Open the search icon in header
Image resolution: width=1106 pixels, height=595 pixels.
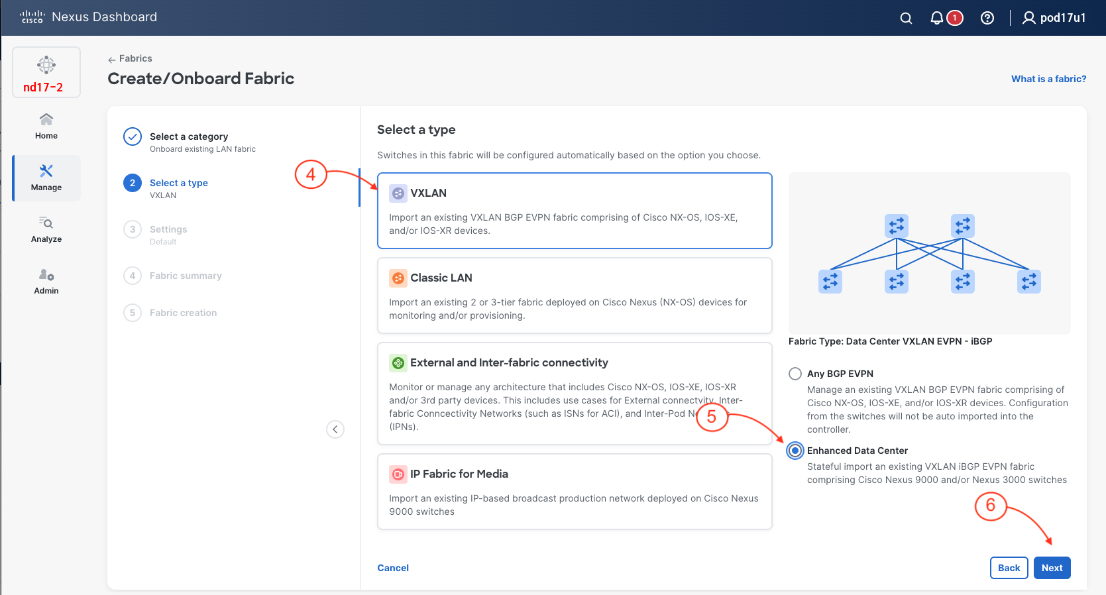pos(906,19)
